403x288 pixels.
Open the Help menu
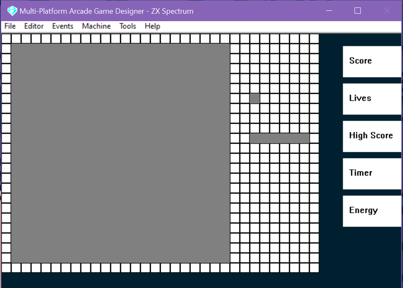tap(152, 26)
